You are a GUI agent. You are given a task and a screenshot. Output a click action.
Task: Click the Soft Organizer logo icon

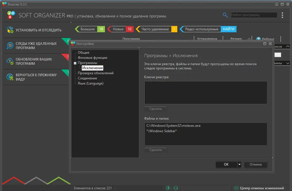tap(11, 15)
